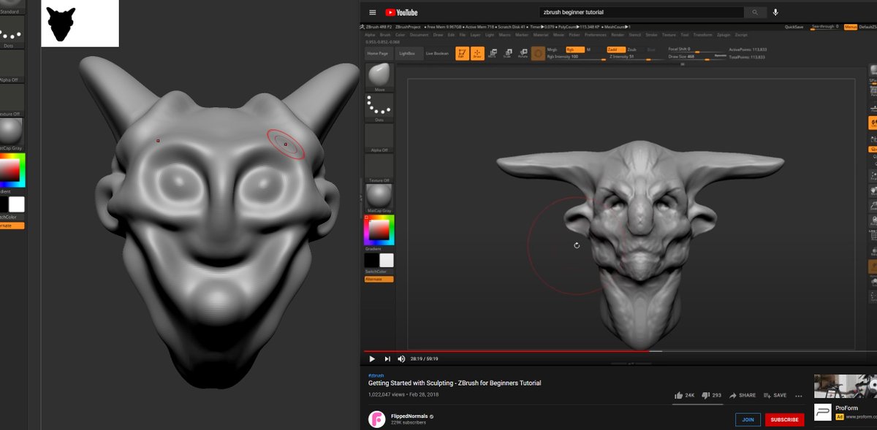This screenshot has width=877, height=430.
Task: Click the ProForm logo icon
Action: coord(823,411)
